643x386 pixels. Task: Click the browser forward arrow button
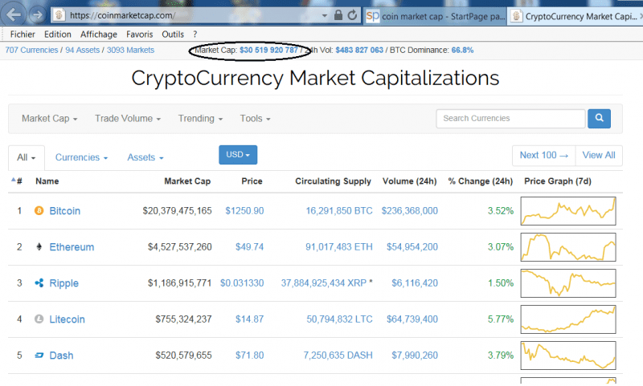(x=38, y=15)
